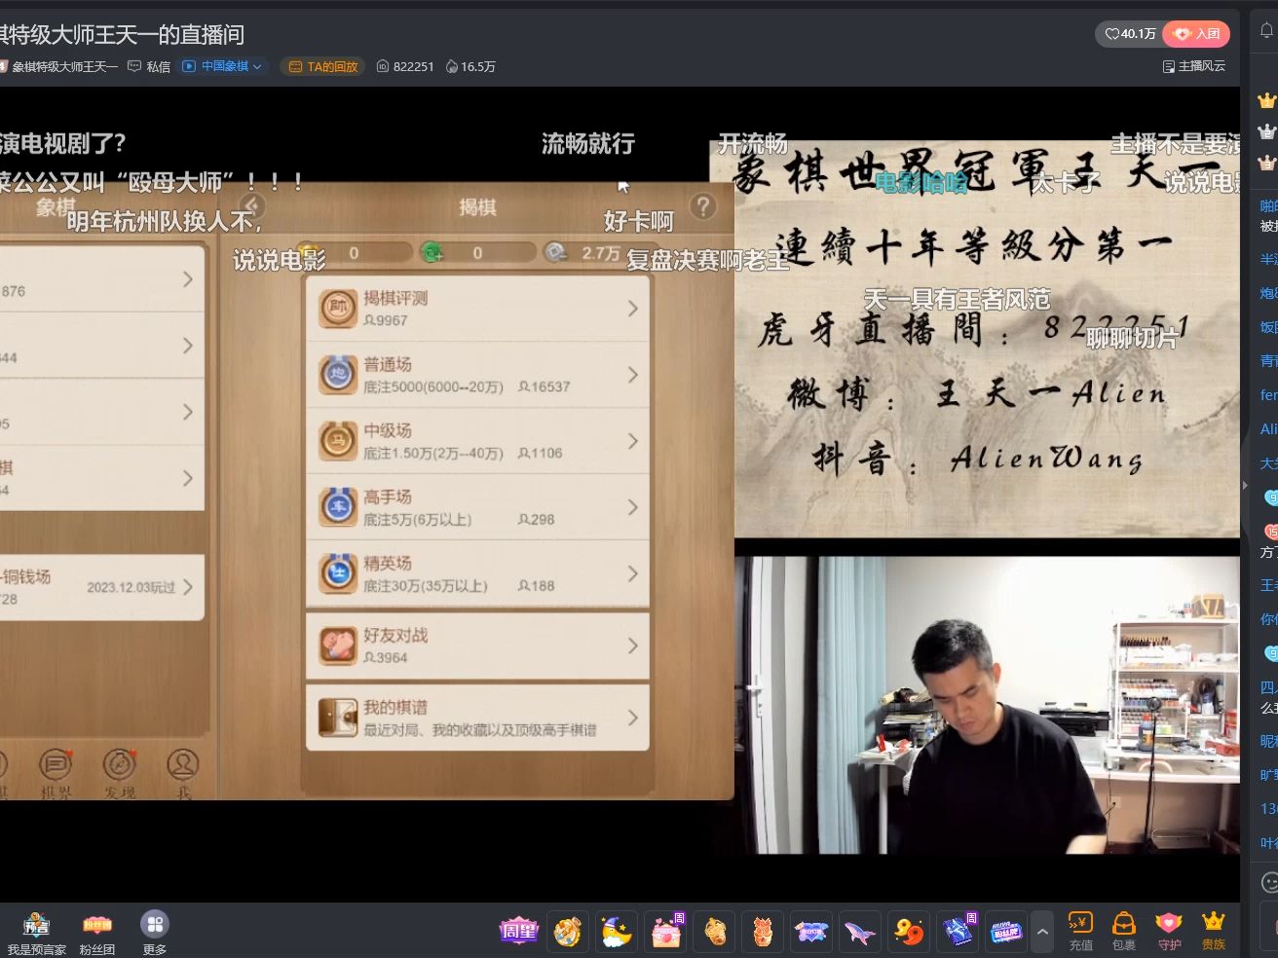Open 充值 recharge icon
The width and height of the screenshot is (1278, 958).
pyautogui.click(x=1080, y=931)
